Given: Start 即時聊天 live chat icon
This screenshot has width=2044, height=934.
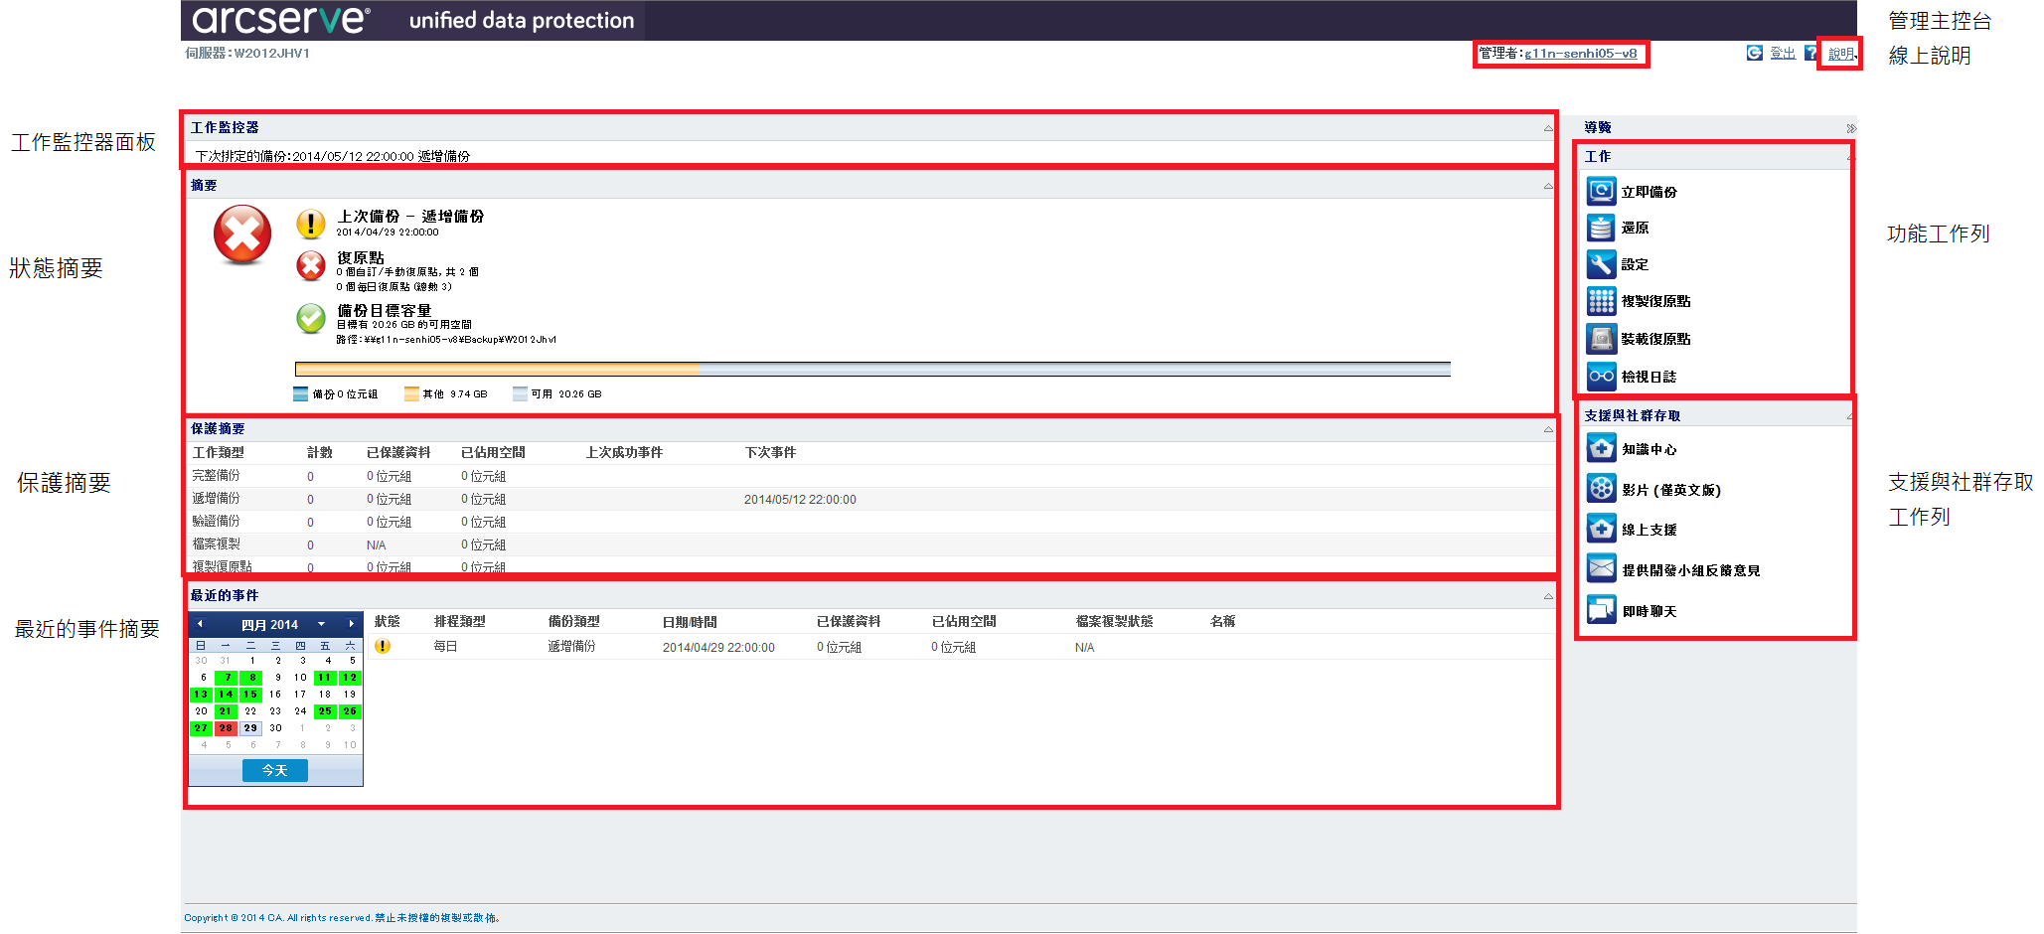Looking at the screenshot, I should [1601, 610].
